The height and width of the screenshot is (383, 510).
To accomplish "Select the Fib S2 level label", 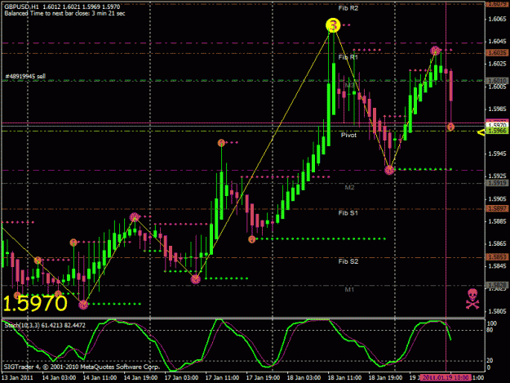I will coord(348,261).
